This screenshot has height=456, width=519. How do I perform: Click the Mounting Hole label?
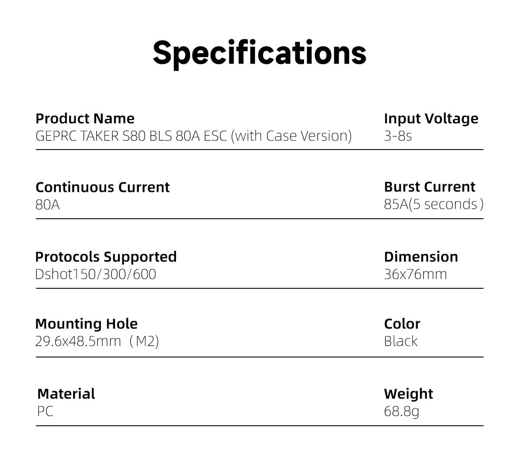tap(86, 324)
